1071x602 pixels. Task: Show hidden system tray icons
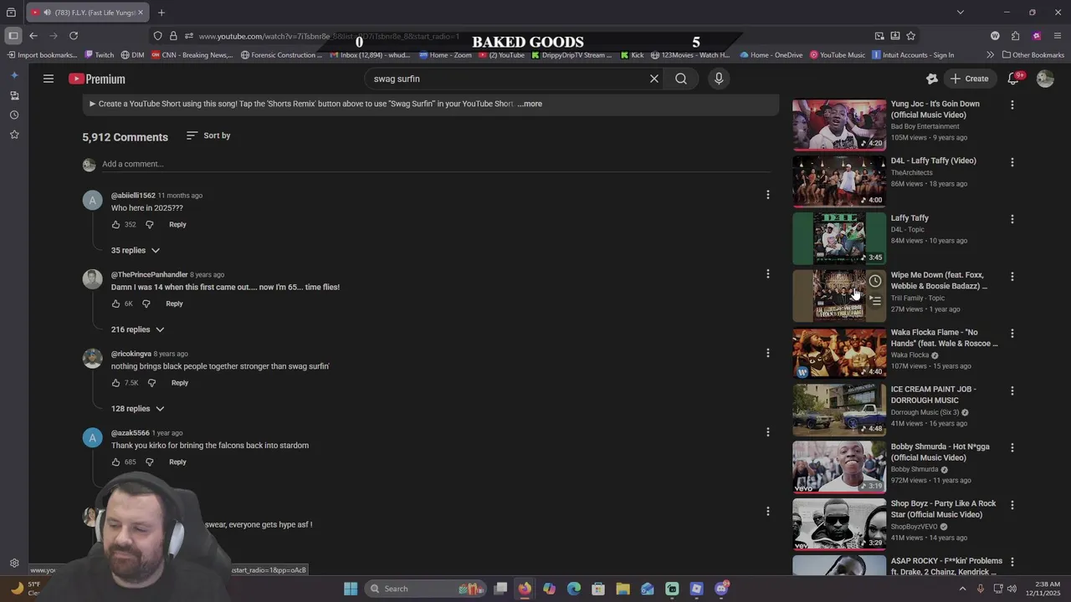pos(962,589)
